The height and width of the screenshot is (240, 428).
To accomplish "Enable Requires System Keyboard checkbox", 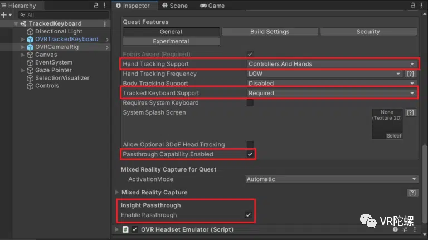I will tap(250, 103).
